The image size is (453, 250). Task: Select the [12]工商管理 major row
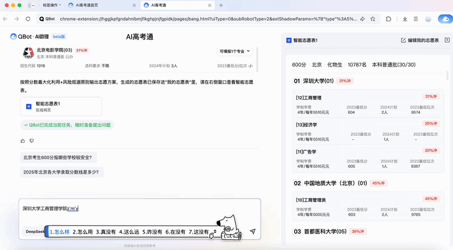[x=368, y=104]
